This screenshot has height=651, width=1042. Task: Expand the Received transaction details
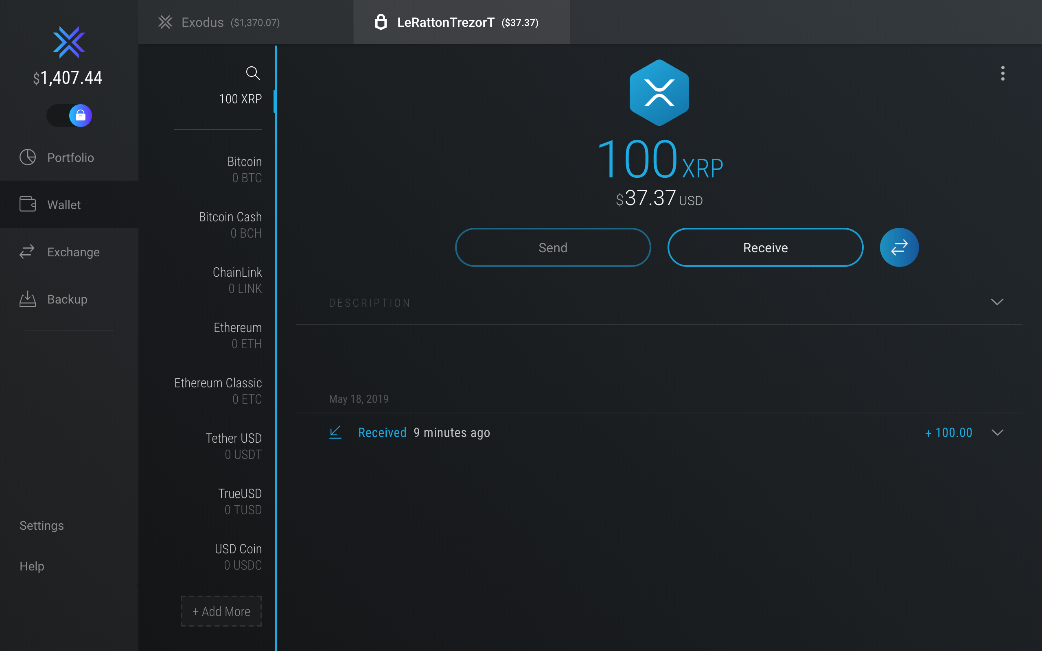pyautogui.click(x=997, y=432)
